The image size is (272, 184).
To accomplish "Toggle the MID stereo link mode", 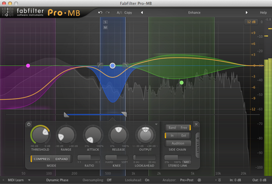I will (x=186, y=162).
